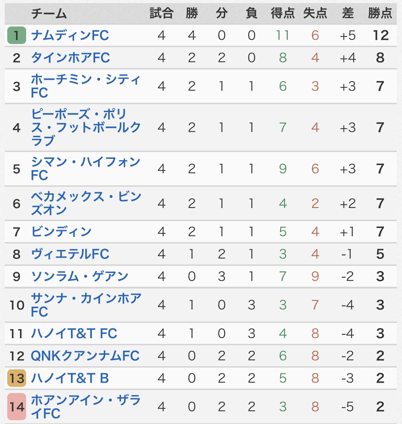Open サンナ・カインホアFC team page

coord(86,305)
